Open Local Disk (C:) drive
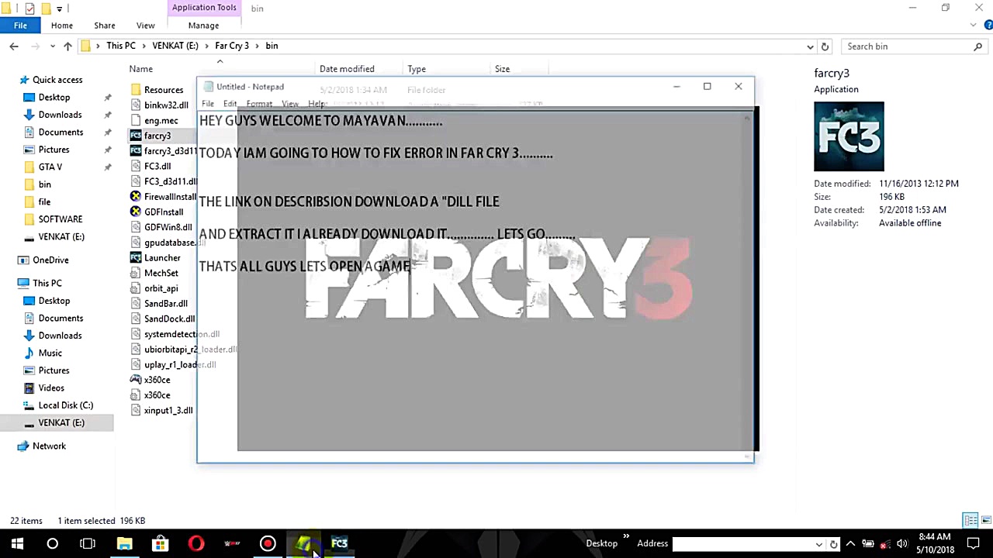 66,405
